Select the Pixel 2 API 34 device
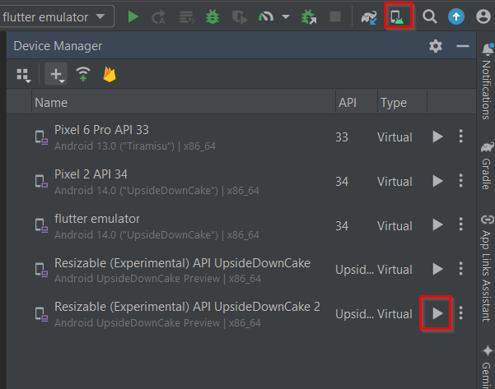The width and height of the screenshot is (495, 389). click(240, 182)
